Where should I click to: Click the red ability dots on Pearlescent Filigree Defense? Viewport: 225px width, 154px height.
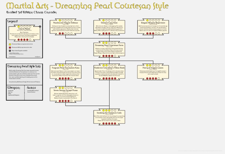point(61,33)
